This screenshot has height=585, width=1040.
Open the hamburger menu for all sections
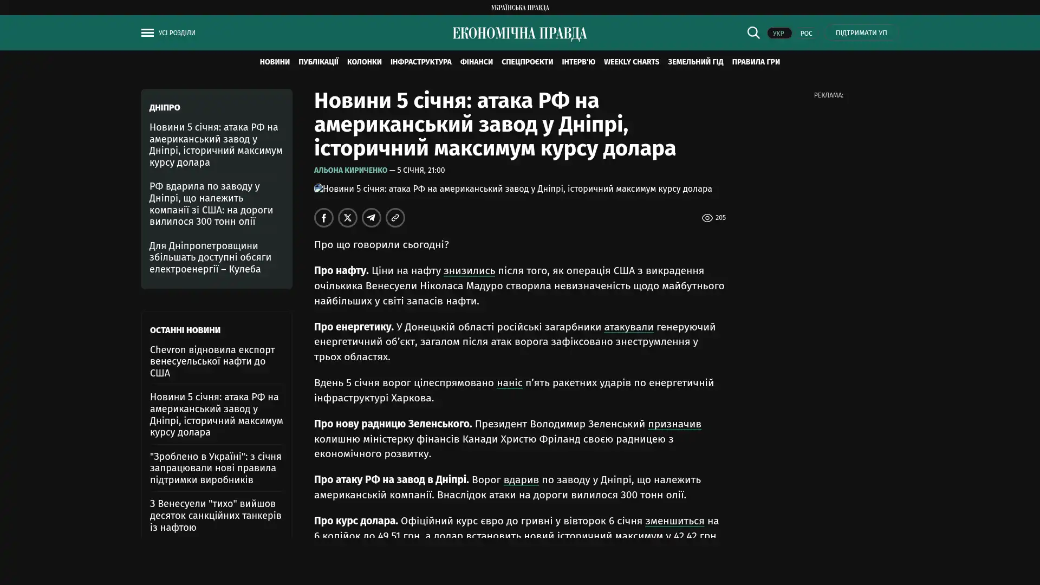click(x=147, y=33)
